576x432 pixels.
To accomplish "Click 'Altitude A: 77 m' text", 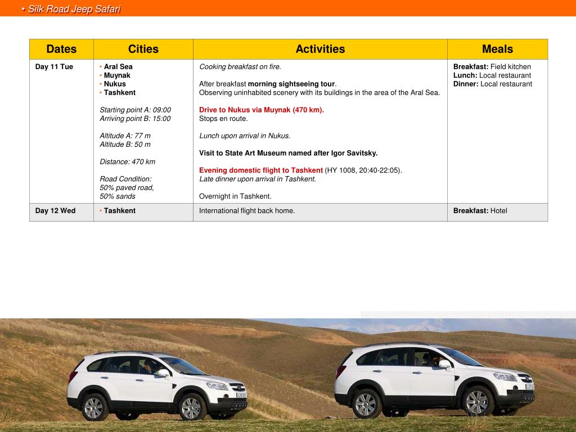I will (125, 136).
